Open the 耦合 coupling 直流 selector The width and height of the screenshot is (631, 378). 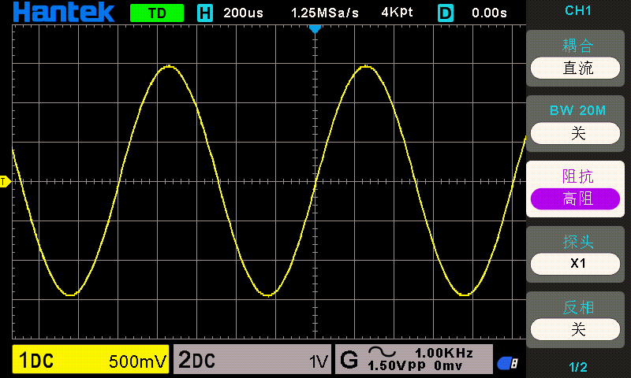578,68
